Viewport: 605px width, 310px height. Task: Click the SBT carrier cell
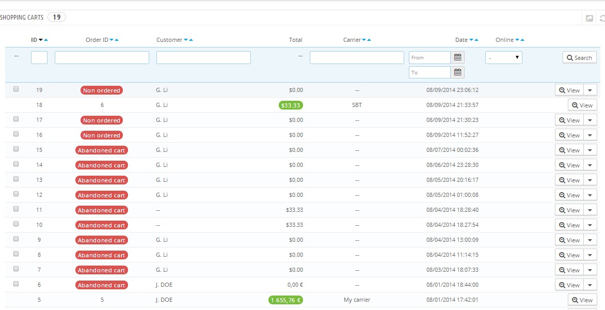357,105
